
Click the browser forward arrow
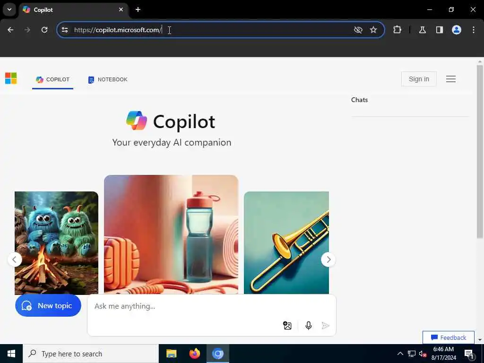(x=27, y=30)
